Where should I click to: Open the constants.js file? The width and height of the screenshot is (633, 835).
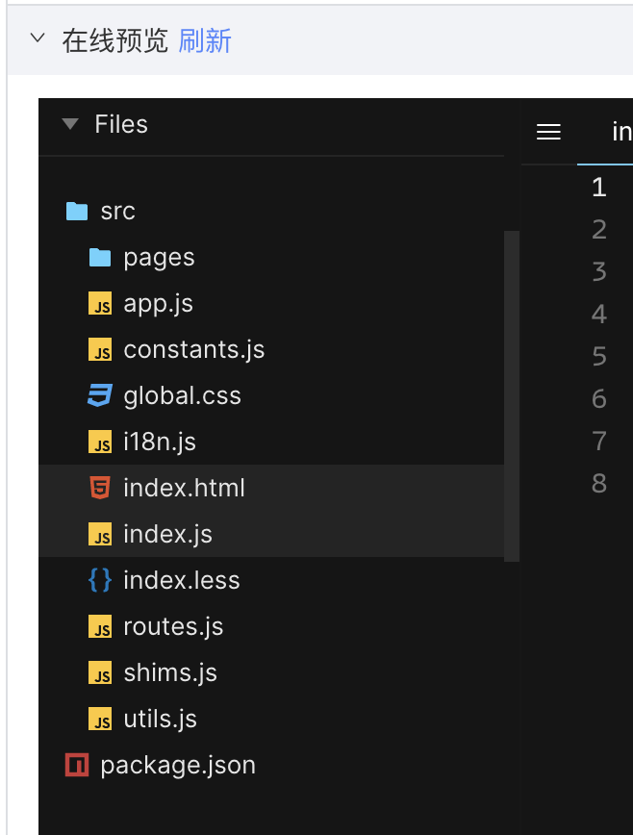[x=193, y=350]
